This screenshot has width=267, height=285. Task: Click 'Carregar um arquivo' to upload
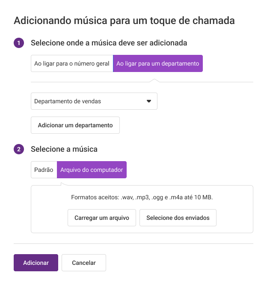[x=102, y=218]
